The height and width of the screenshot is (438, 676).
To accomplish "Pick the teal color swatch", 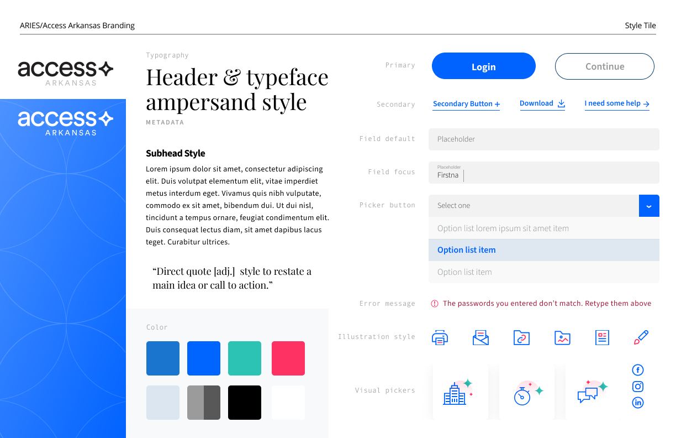I will point(245,358).
